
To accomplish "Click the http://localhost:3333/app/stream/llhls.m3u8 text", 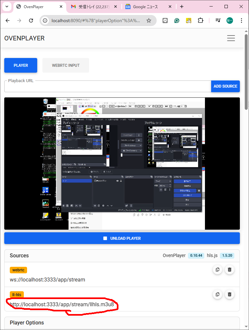I will click(62, 304).
